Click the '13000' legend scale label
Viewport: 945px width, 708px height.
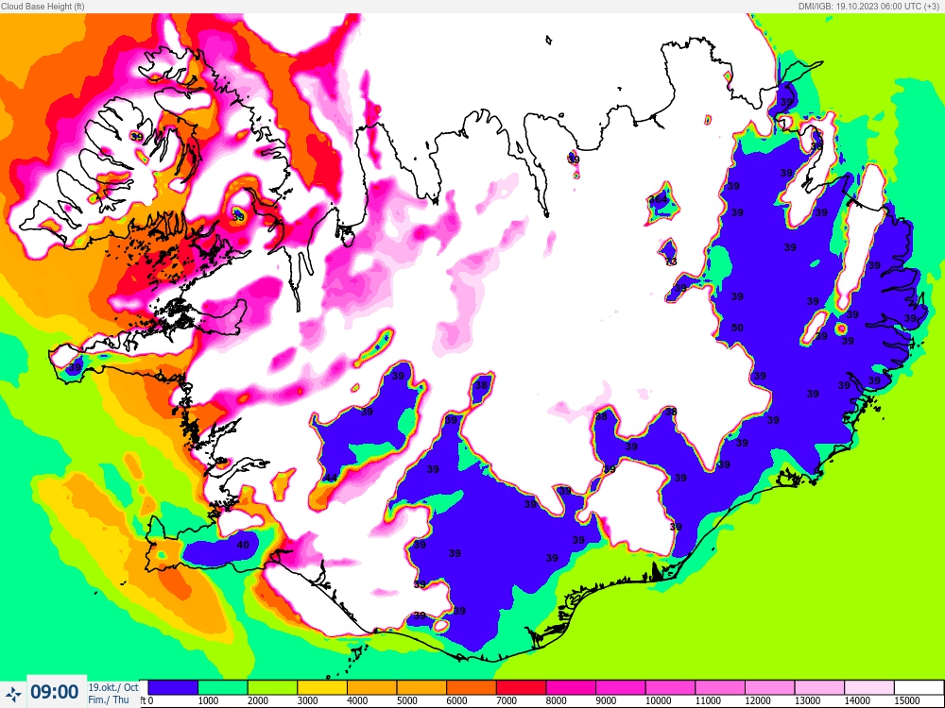pos(807,700)
